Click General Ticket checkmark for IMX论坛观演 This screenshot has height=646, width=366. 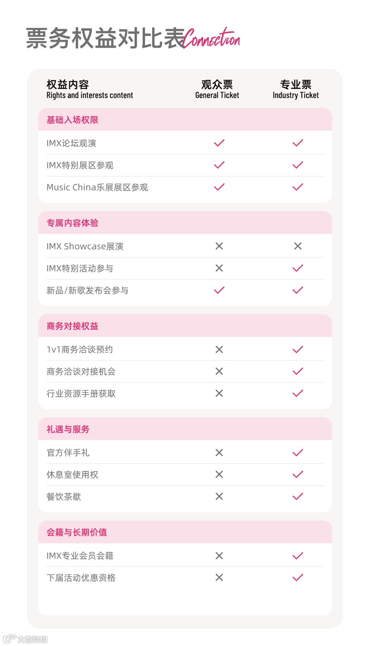click(x=219, y=143)
